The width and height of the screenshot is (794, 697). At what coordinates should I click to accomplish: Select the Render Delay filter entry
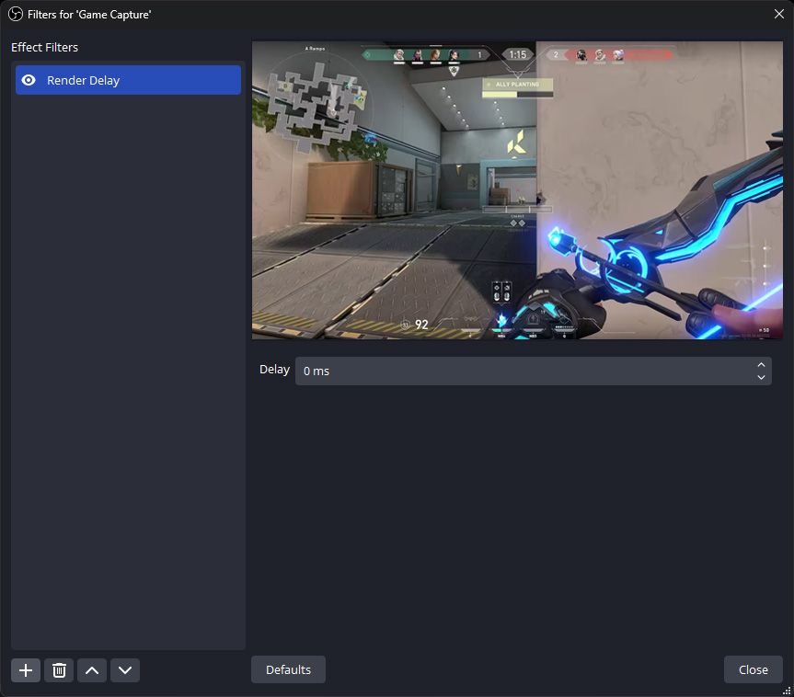[129, 80]
